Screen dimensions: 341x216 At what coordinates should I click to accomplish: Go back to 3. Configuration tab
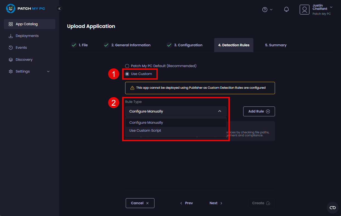click(x=188, y=45)
